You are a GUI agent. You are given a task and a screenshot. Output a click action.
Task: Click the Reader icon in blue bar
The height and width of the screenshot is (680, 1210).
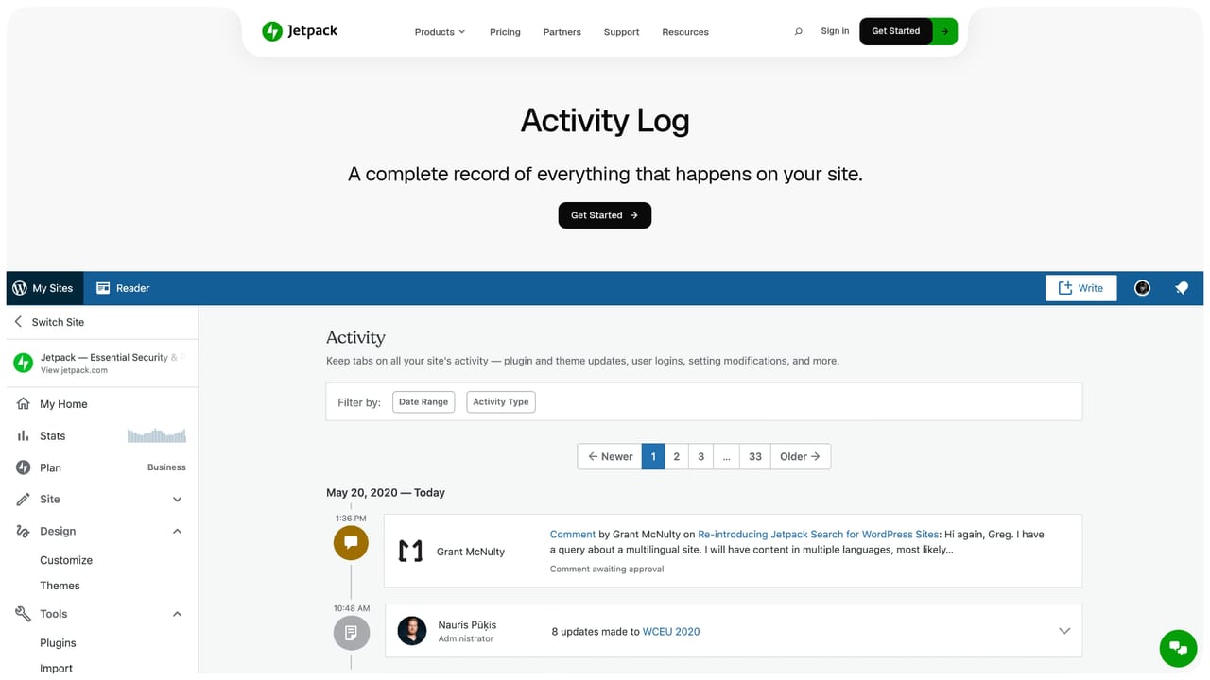pyautogui.click(x=103, y=288)
